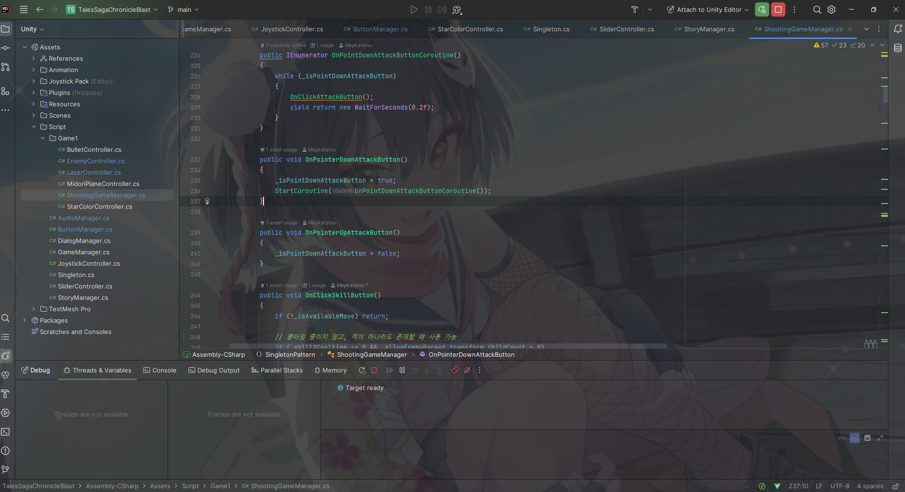
Task: Expand the References node
Action: click(x=34, y=58)
